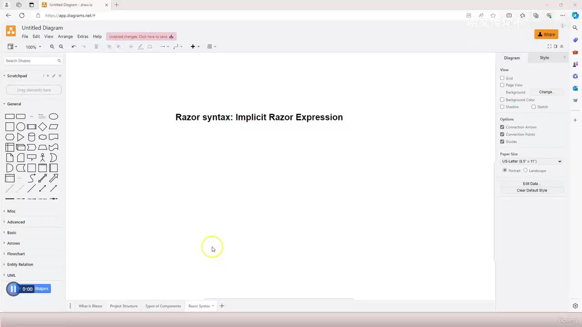Screen dimensions: 582x327
Task: Open the Paper Size US-Letter dropdown
Action: [x=532, y=161]
